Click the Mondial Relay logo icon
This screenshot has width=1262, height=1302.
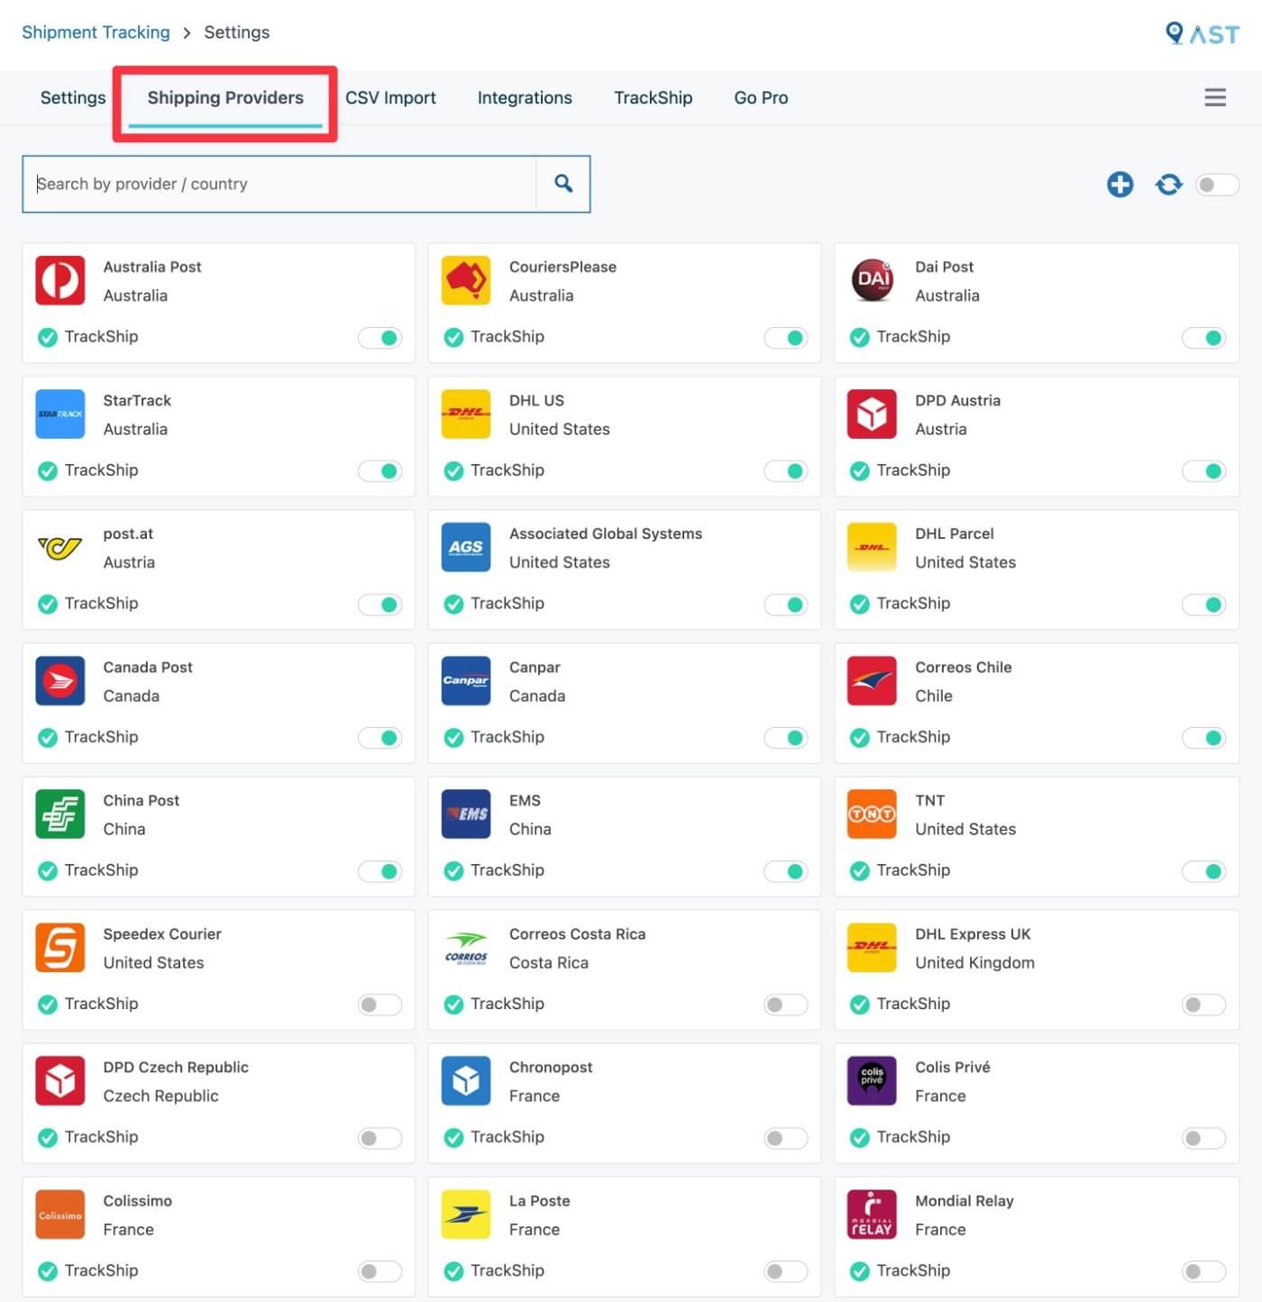point(872,1214)
